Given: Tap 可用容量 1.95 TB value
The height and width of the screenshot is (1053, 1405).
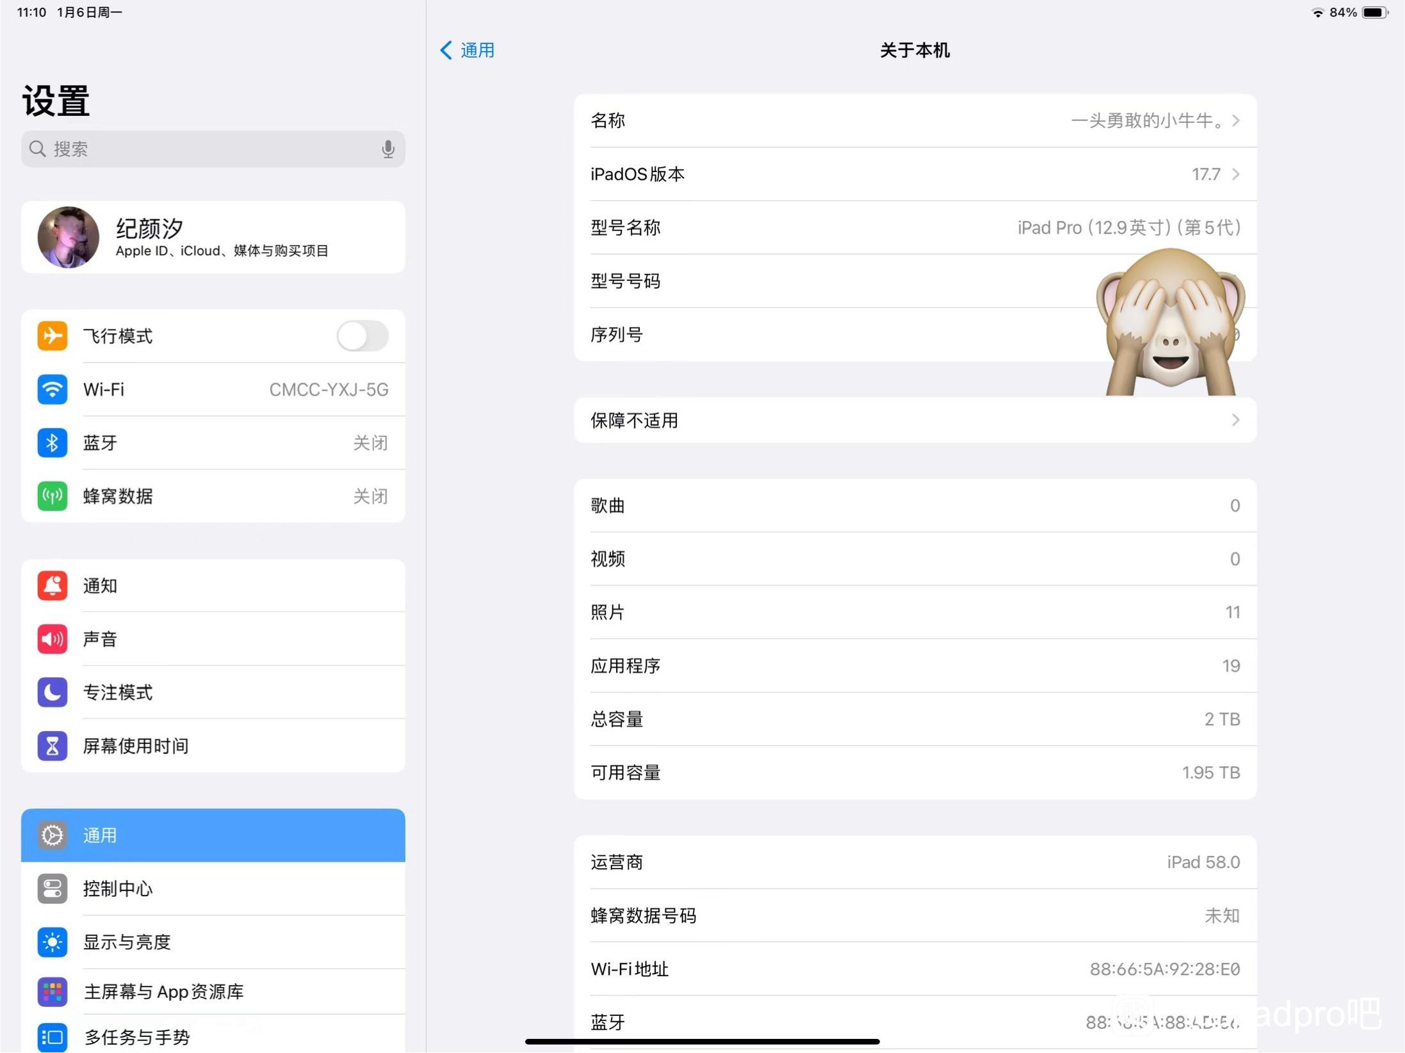Looking at the screenshot, I should (x=1210, y=773).
